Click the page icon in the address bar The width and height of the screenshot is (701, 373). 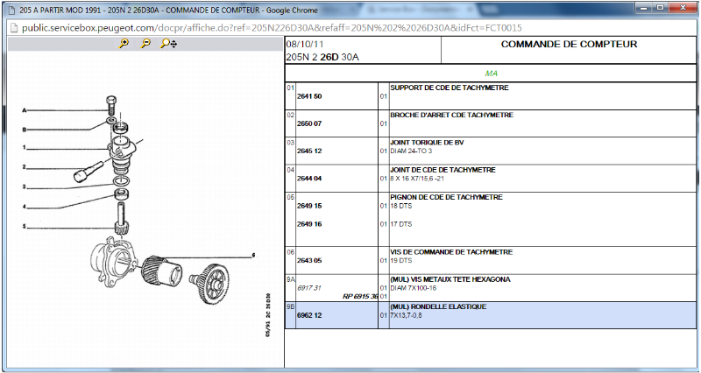pyautogui.click(x=12, y=27)
